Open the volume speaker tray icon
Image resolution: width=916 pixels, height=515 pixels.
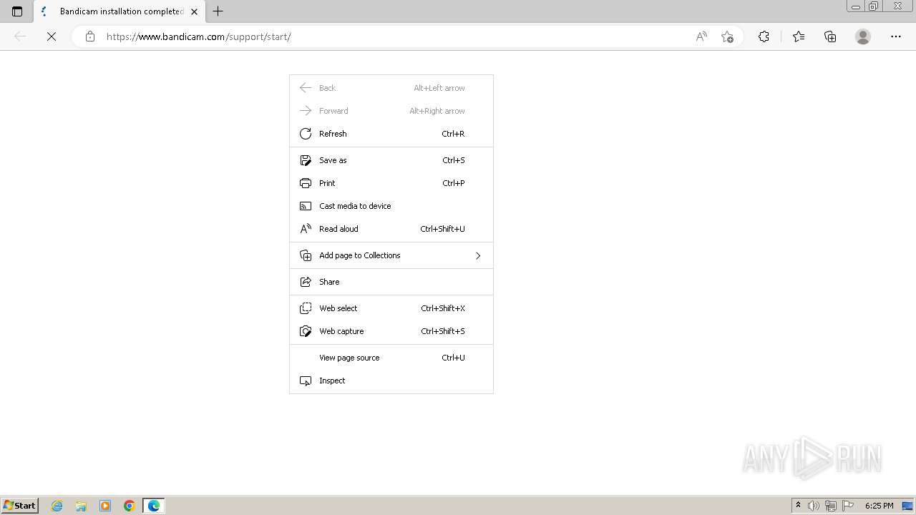pyautogui.click(x=814, y=506)
